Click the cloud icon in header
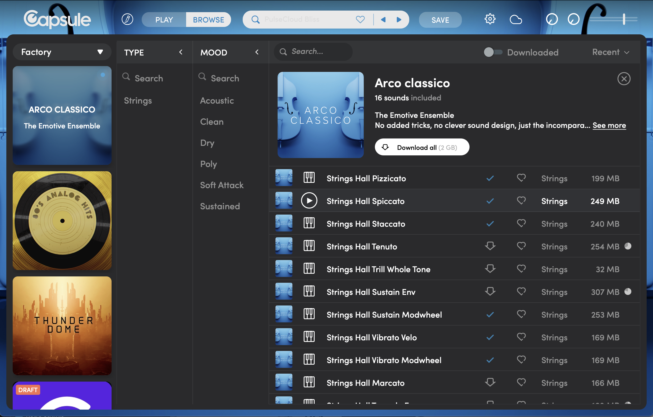This screenshot has width=653, height=417. click(x=516, y=20)
